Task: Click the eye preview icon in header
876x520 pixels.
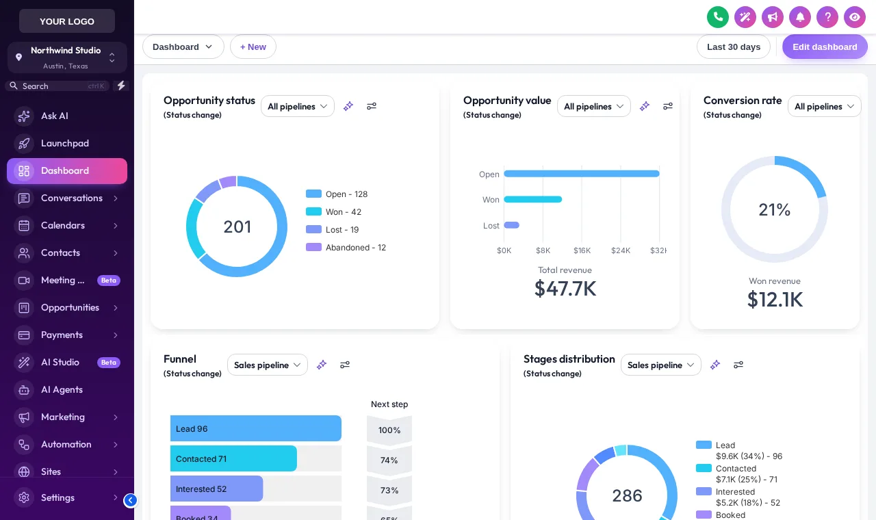Action: pos(855,17)
